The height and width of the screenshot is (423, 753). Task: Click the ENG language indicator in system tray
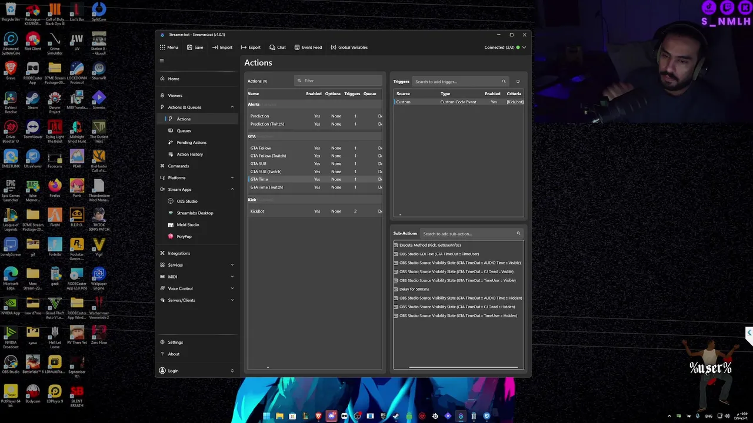708,416
